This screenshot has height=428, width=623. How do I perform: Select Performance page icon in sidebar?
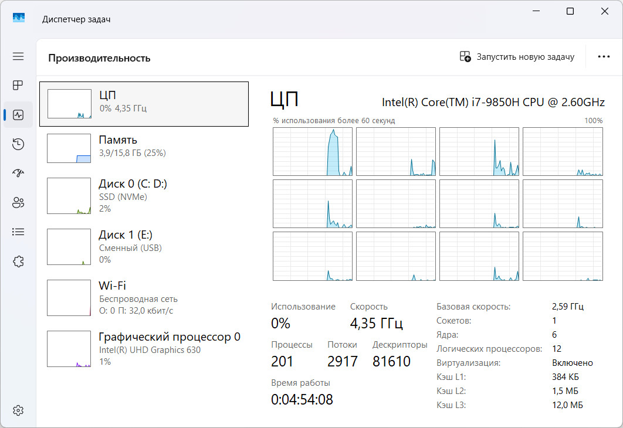[18, 115]
